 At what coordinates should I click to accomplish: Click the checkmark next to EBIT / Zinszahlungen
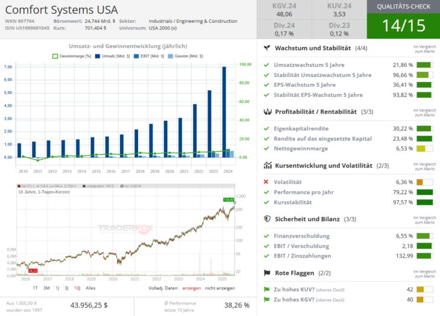(266, 256)
